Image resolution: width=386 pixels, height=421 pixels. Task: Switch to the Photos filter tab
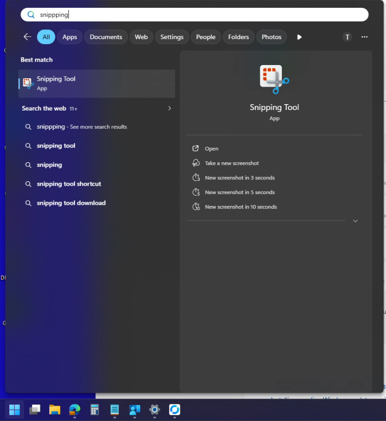pyautogui.click(x=272, y=37)
